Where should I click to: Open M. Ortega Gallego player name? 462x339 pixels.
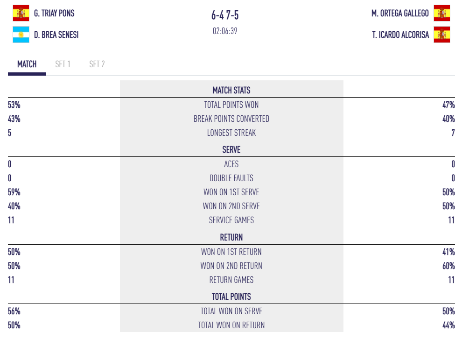[x=400, y=13]
